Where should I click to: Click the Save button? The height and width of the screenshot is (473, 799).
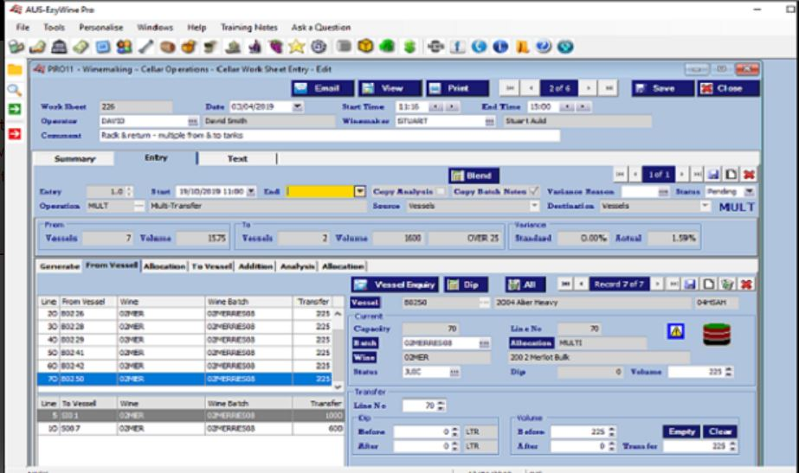click(x=662, y=88)
